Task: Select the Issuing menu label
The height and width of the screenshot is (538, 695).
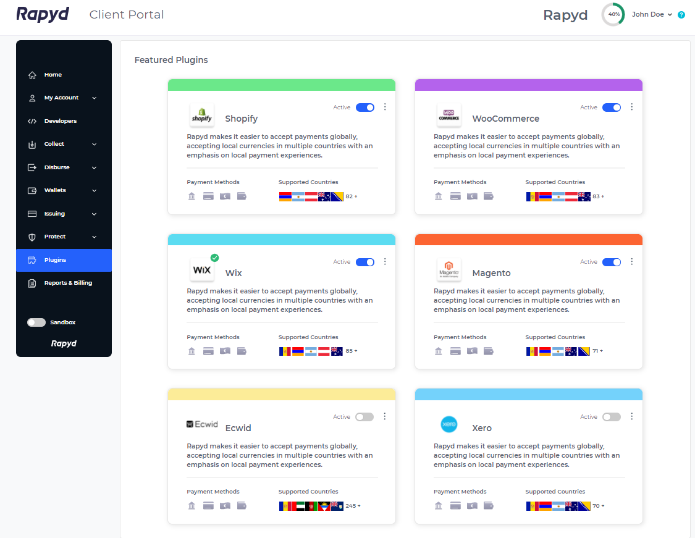Action: pos(54,214)
